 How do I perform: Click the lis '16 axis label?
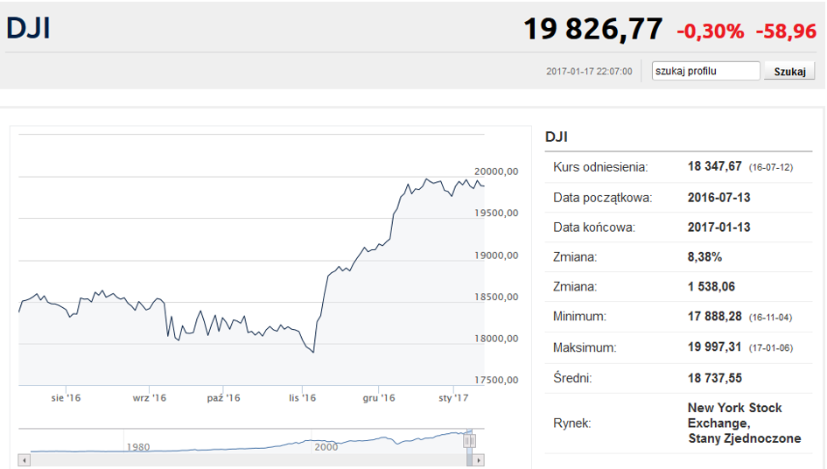tap(302, 398)
